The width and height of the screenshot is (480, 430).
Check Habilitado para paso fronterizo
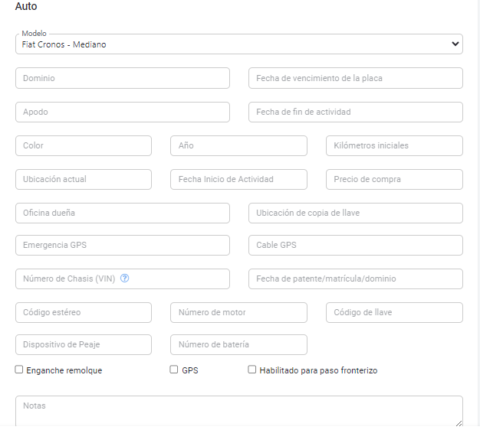252,370
